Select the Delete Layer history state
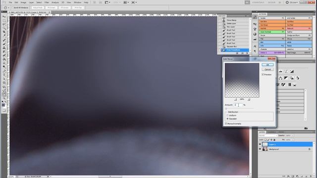 (x=235, y=23)
